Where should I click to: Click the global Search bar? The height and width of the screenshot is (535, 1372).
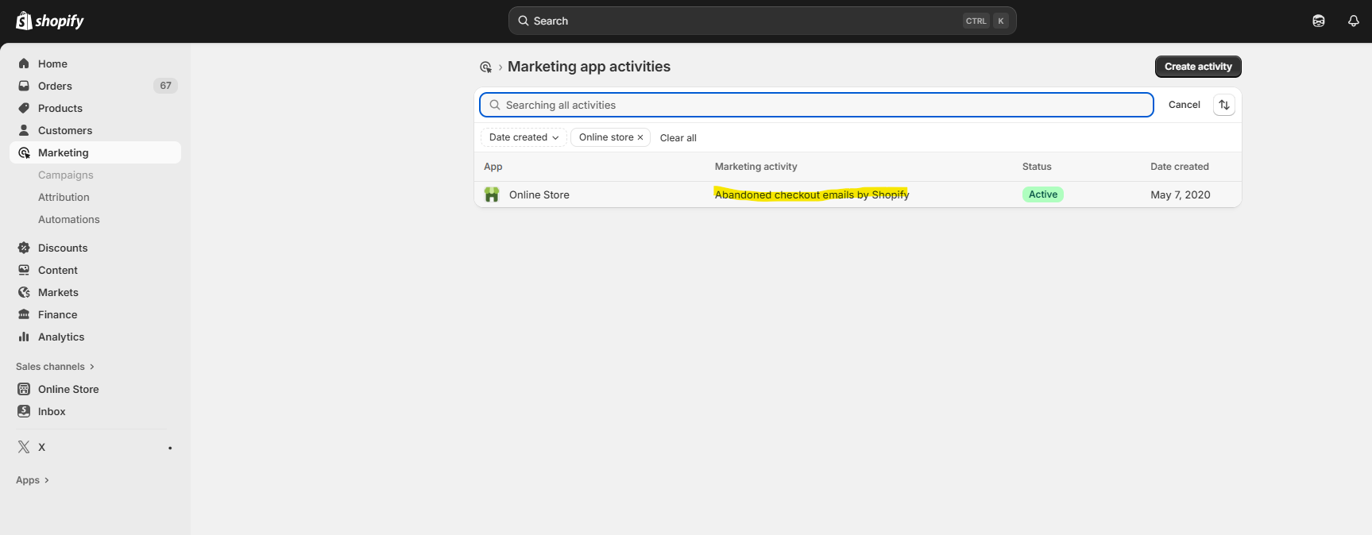point(763,21)
